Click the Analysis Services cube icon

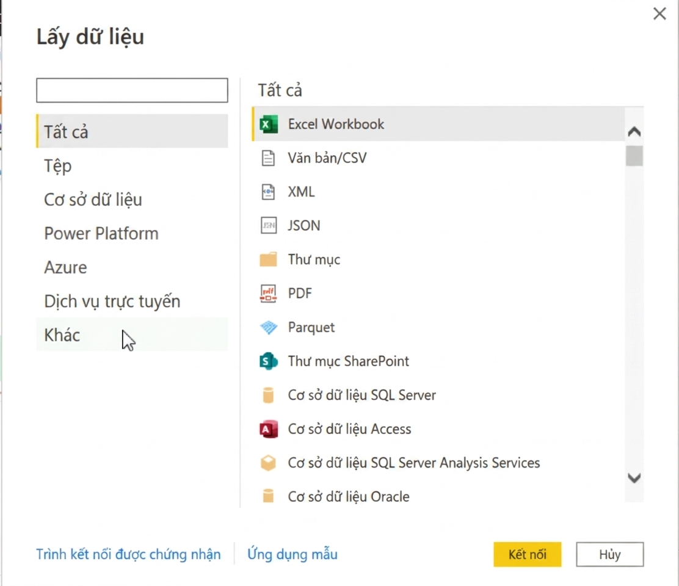click(269, 463)
